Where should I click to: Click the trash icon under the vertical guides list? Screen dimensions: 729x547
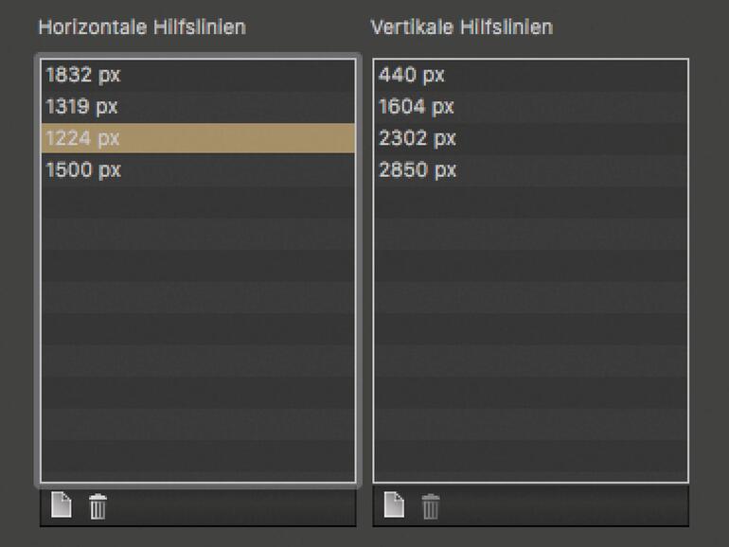click(x=431, y=507)
